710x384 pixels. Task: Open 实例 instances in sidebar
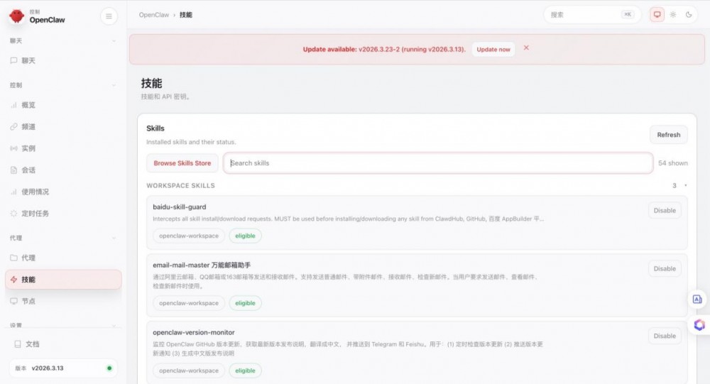click(28, 148)
